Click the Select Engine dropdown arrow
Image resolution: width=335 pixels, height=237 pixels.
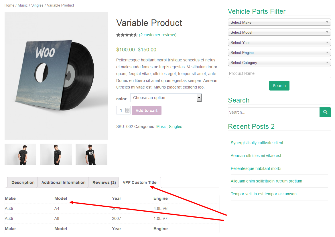(327, 52)
